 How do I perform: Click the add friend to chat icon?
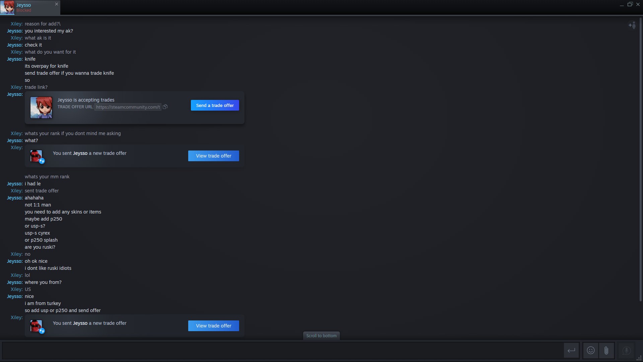(632, 25)
